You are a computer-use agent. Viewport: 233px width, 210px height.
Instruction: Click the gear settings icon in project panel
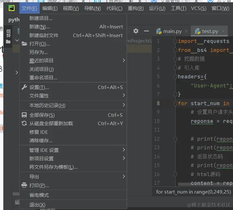pyautogui.click(x=136, y=31)
